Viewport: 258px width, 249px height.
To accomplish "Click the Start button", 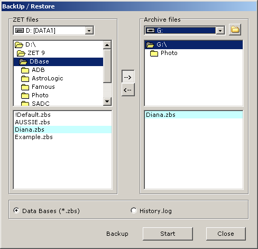I will [168, 234].
